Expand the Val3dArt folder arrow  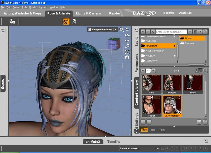click(x=175, y=56)
